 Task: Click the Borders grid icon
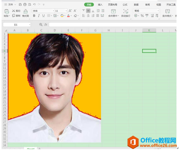point(49,16)
